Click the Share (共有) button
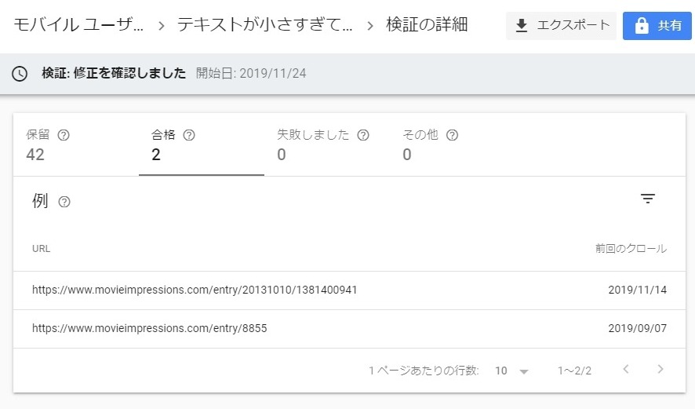695x409 pixels. pos(657,26)
